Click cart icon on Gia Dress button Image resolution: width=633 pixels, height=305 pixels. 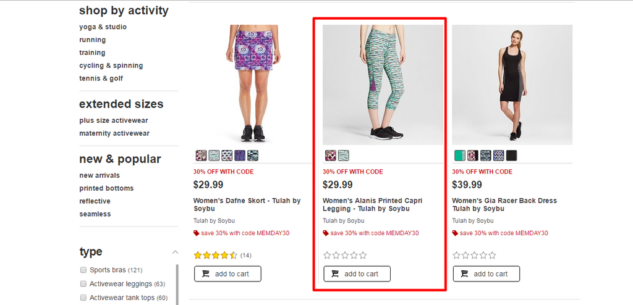pyautogui.click(x=464, y=274)
